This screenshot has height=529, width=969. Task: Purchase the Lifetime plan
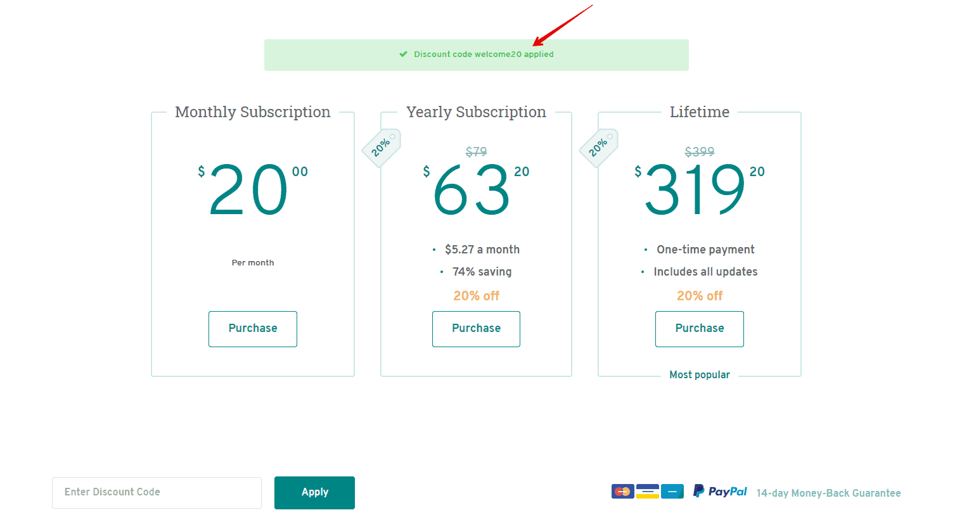pos(700,329)
